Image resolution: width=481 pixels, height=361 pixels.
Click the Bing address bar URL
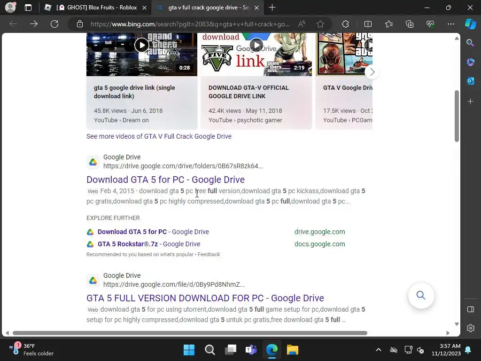tap(190, 24)
